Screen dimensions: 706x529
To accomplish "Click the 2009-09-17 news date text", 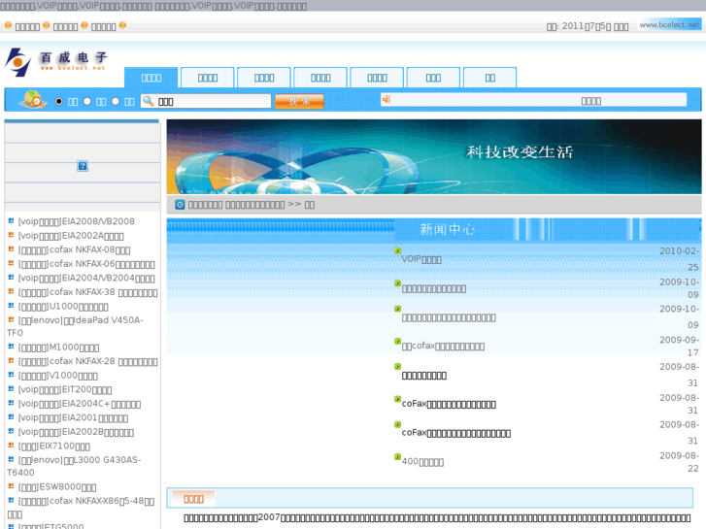I will point(679,346).
